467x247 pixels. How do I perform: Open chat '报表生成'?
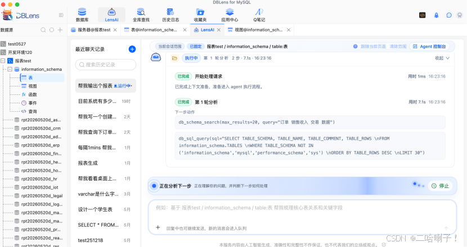tap(106, 163)
